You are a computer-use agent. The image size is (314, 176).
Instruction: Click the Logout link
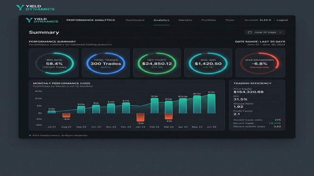click(x=282, y=20)
